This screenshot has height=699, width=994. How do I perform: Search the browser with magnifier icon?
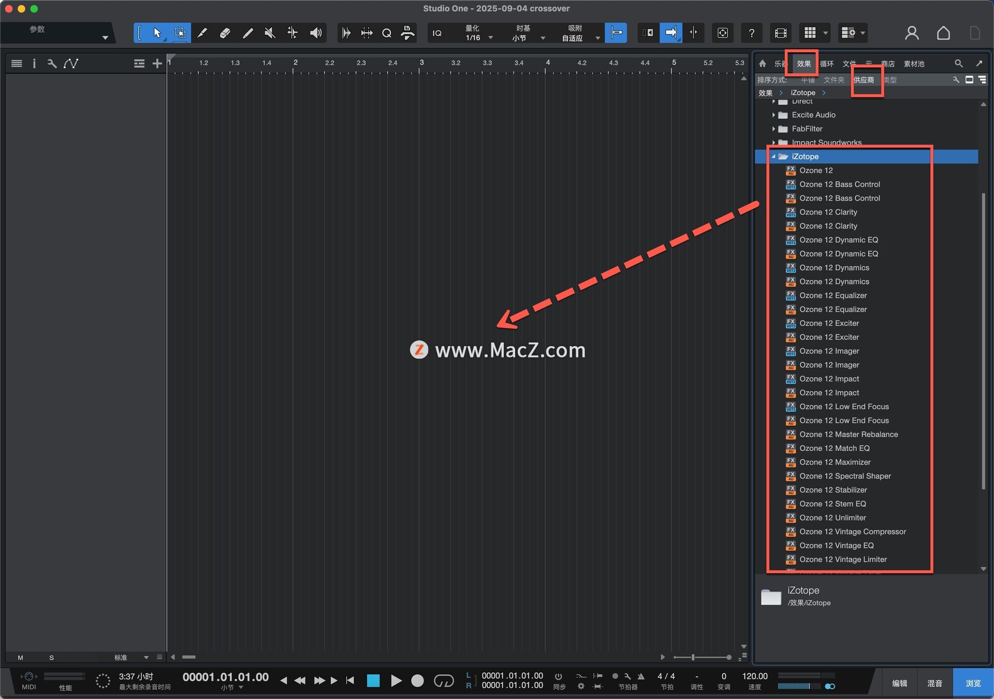pos(958,64)
